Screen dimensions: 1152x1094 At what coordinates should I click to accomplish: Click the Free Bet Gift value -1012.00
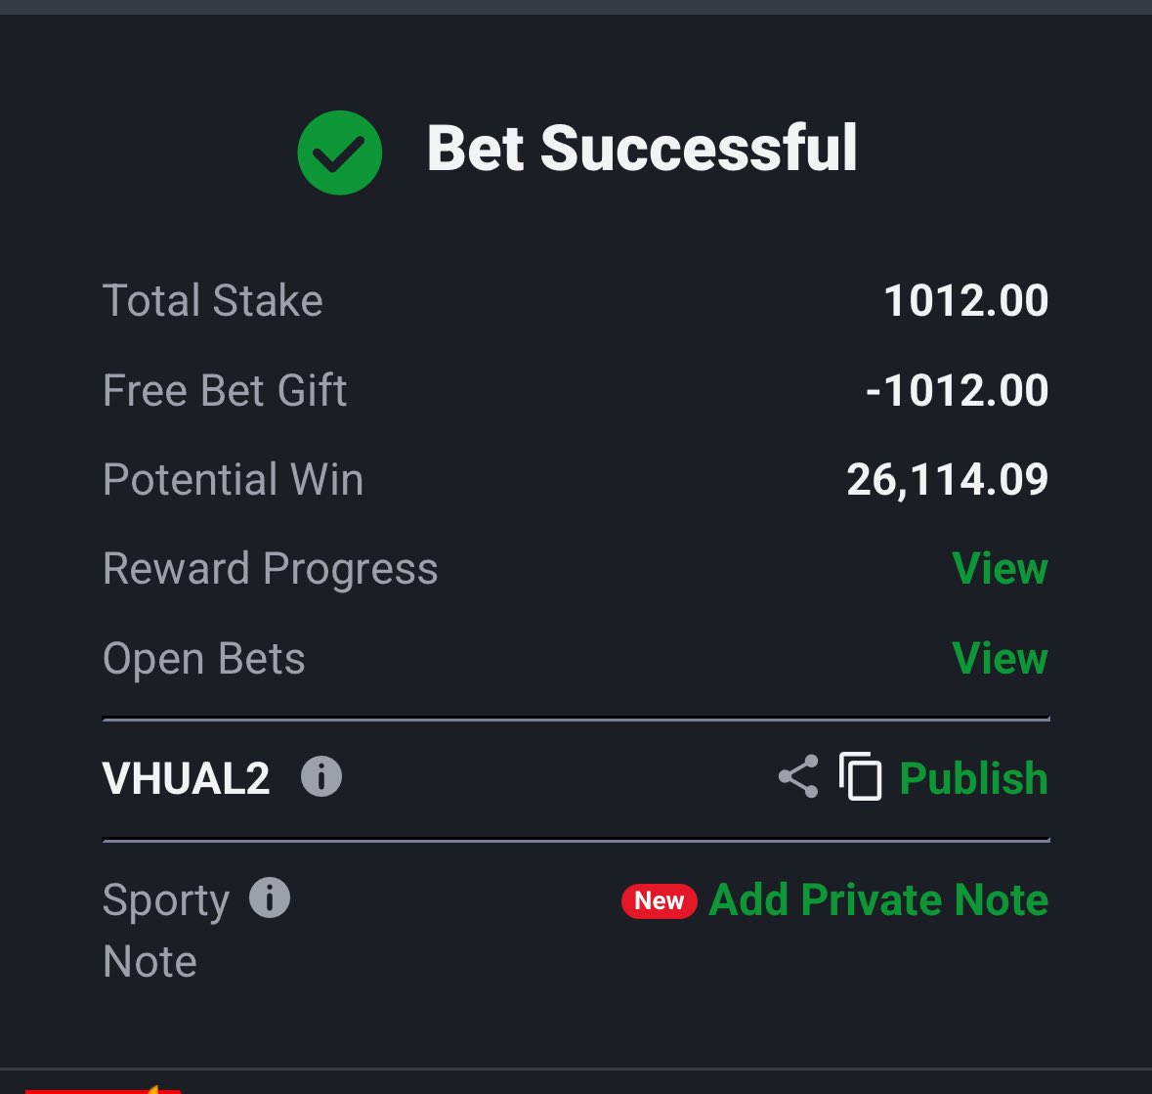(x=957, y=390)
